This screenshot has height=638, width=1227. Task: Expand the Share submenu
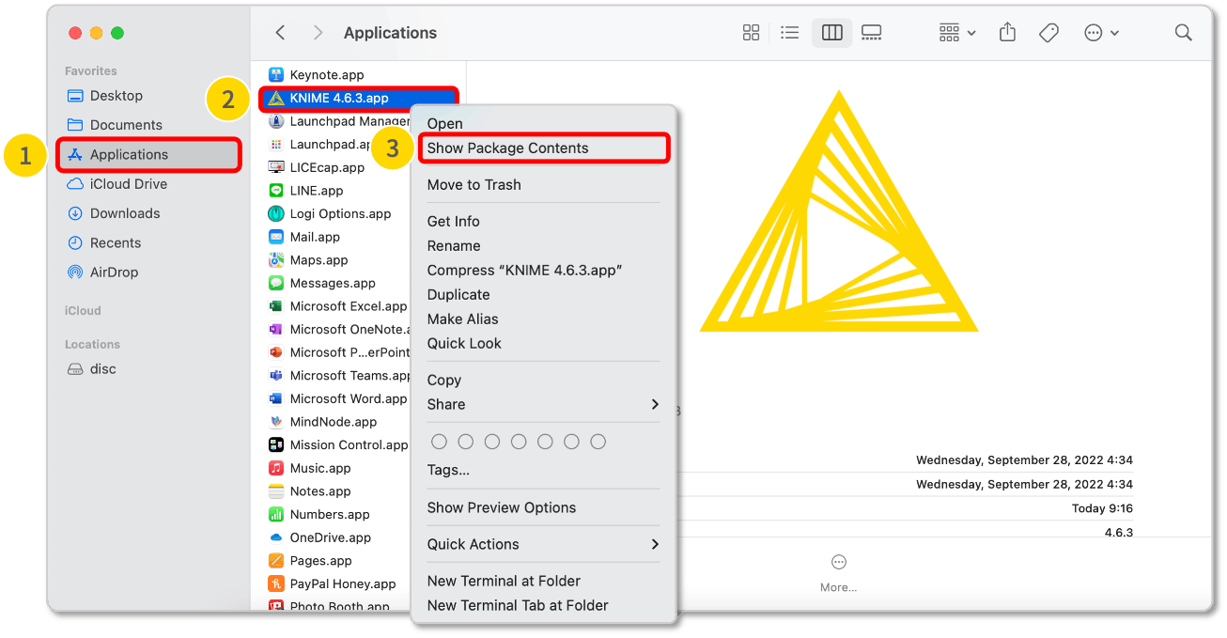(544, 405)
